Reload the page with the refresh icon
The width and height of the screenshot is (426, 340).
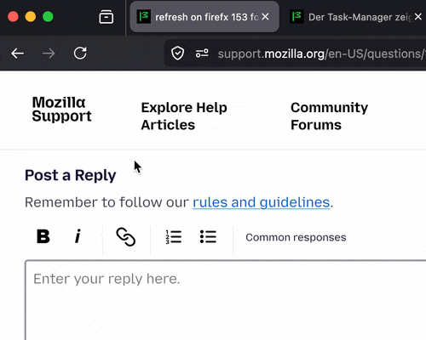(80, 53)
